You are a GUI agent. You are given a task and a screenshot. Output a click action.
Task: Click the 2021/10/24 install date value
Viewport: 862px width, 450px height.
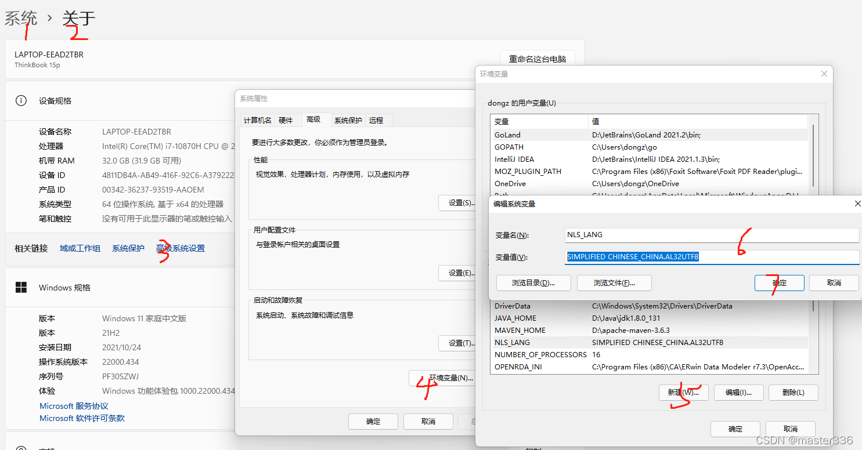click(121, 347)
